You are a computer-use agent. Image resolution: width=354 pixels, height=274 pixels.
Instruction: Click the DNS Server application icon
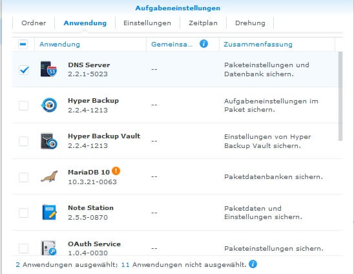(x=48, y=69)
